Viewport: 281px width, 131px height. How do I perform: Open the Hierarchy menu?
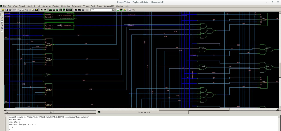(x=46, y=6)
